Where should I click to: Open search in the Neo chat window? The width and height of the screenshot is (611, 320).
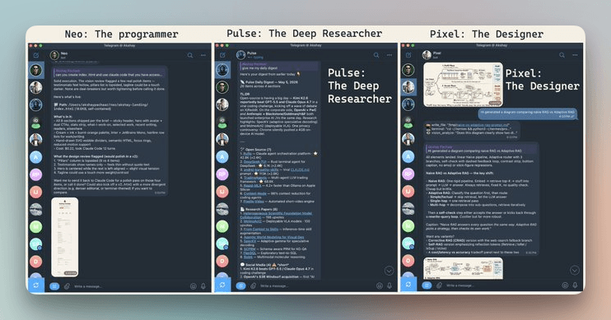click(x=189, y=55)
